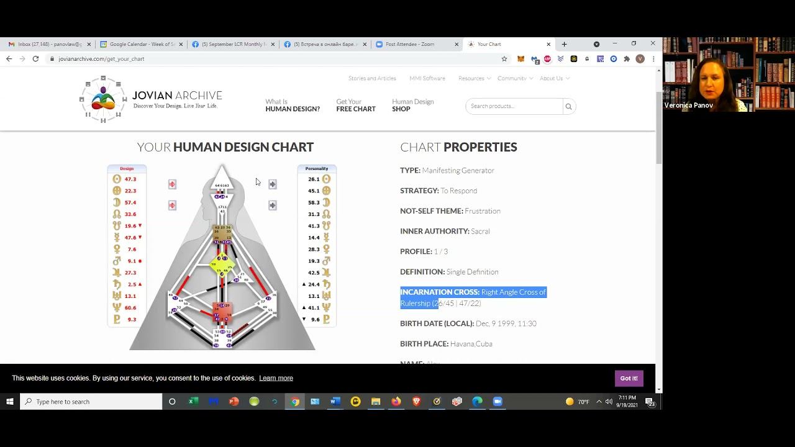
Task: Open the Brave browser from the taskbar
Action: [416, 402]
